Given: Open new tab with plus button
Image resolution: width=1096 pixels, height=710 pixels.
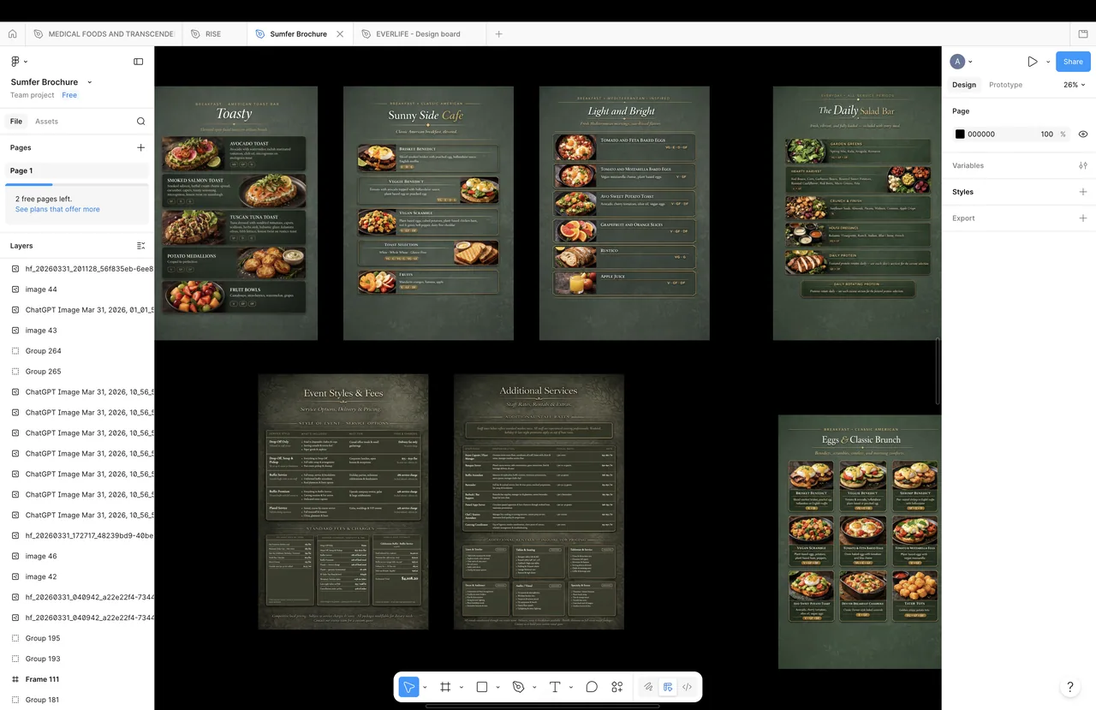Looking at the screenshot, I should click(x=499, y=34).
